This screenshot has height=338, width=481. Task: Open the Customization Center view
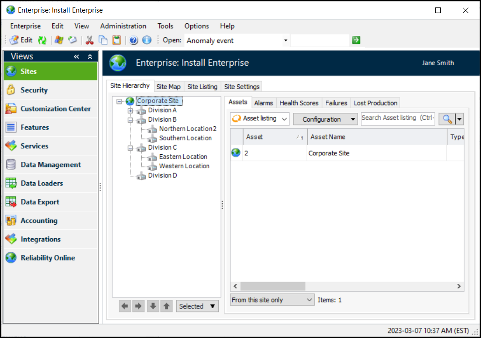coord(50,109)
